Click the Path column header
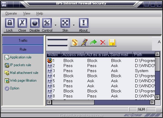Image resolution: width=163 pixels, height=118 pixels. point(144,55)
